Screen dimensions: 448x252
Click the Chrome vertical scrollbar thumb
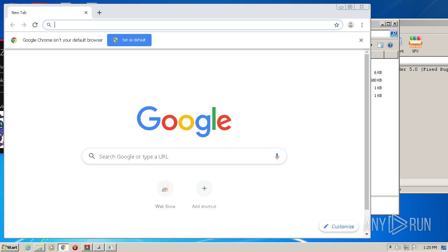tap(367, 132)
